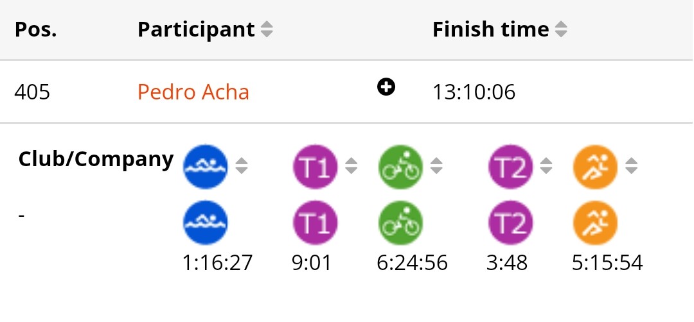Sort by Finish time using sort arrows
Screen dimensions: 694x322
561,30
